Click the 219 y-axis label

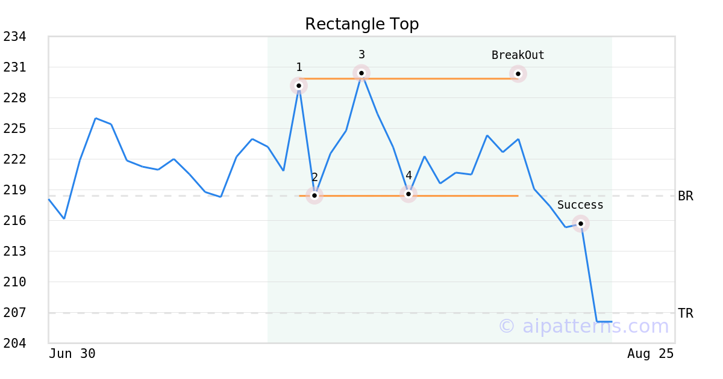click(14, 190)
